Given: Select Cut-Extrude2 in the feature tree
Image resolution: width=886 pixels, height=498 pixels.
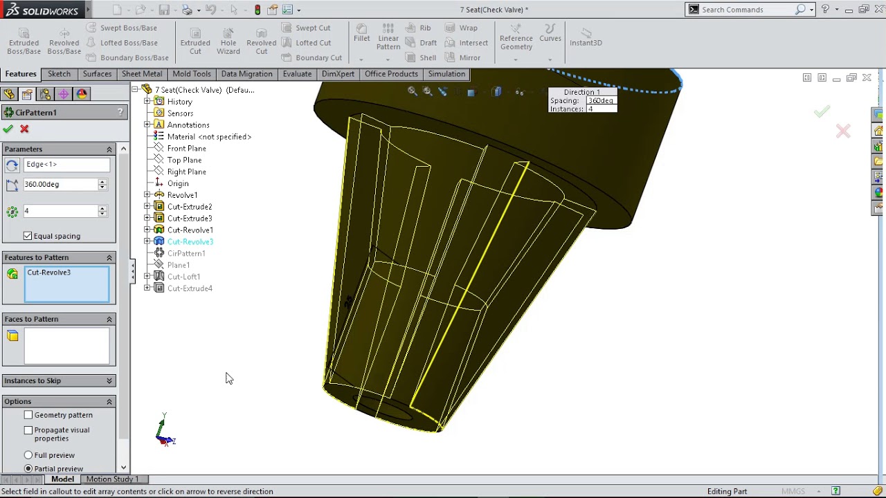Looking at the screenshot, I should click(189, 207).
